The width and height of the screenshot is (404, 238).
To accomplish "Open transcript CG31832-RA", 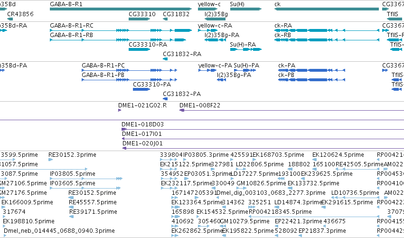I will pyautogui.click(x=165, y=59).
